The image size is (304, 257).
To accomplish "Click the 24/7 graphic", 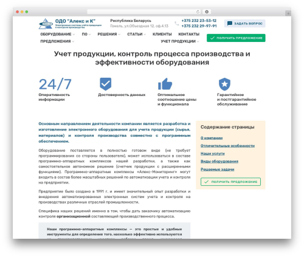I will click(x=55, y=84).
